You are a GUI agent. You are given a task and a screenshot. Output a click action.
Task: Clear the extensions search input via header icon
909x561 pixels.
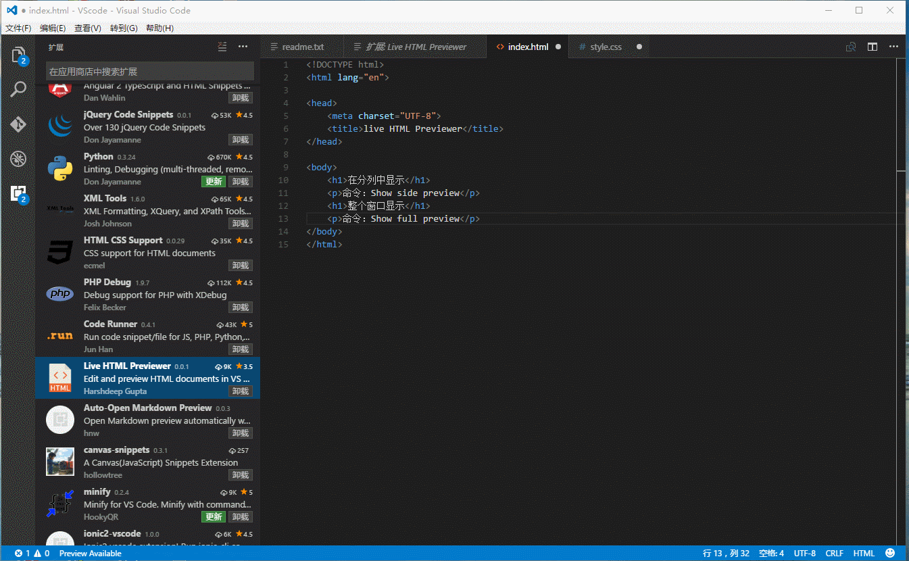coord(222,47)
